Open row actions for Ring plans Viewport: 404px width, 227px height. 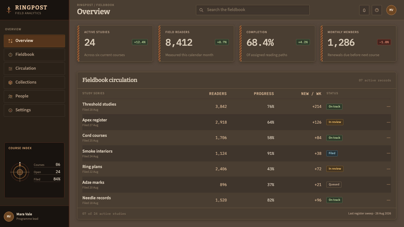click(x=389, y=169)
